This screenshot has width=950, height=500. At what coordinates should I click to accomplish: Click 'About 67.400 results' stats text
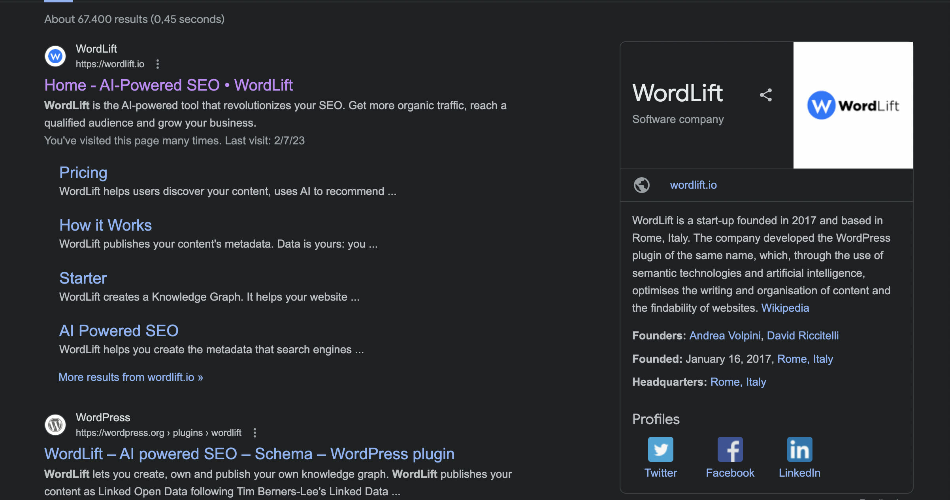tap(134, 19)
